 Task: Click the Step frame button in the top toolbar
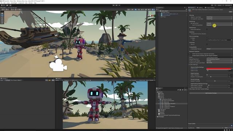coord(119,5)
